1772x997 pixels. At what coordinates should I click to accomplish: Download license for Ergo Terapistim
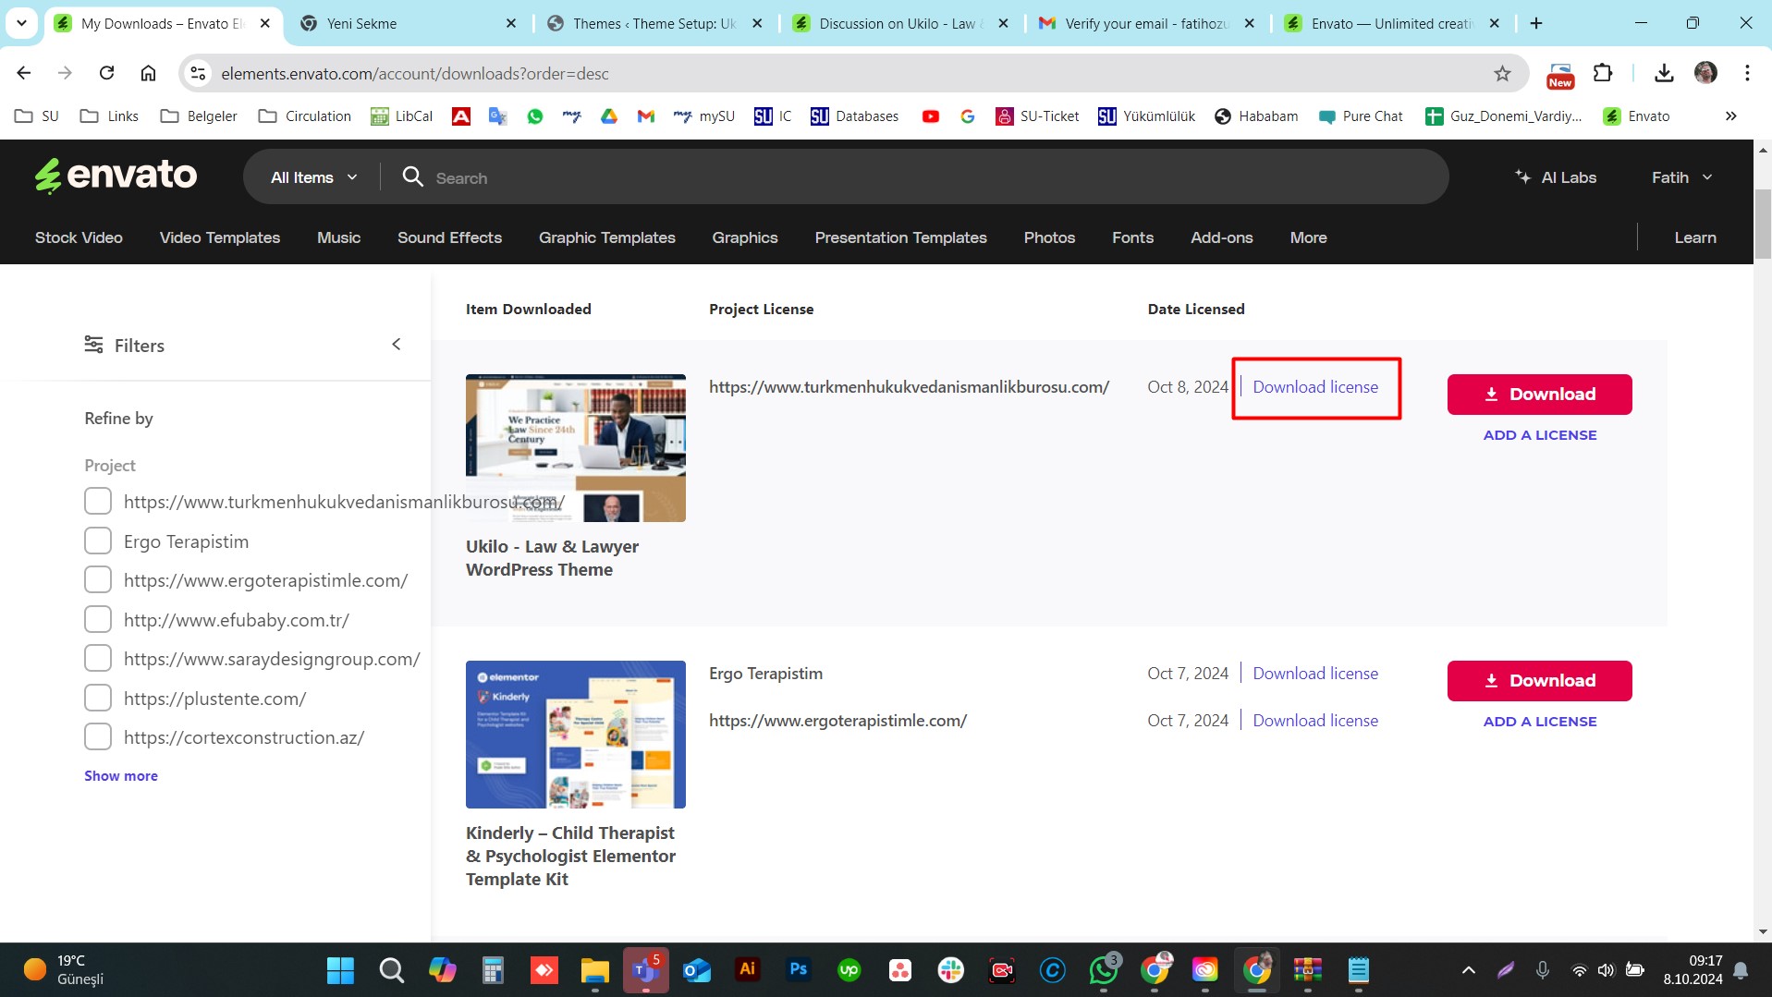click(x=1315, y=673)
